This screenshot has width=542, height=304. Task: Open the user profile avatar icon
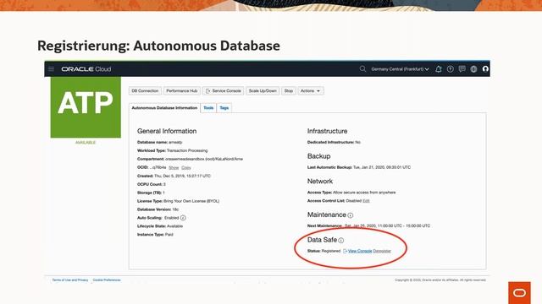click(x=485, y=69)
